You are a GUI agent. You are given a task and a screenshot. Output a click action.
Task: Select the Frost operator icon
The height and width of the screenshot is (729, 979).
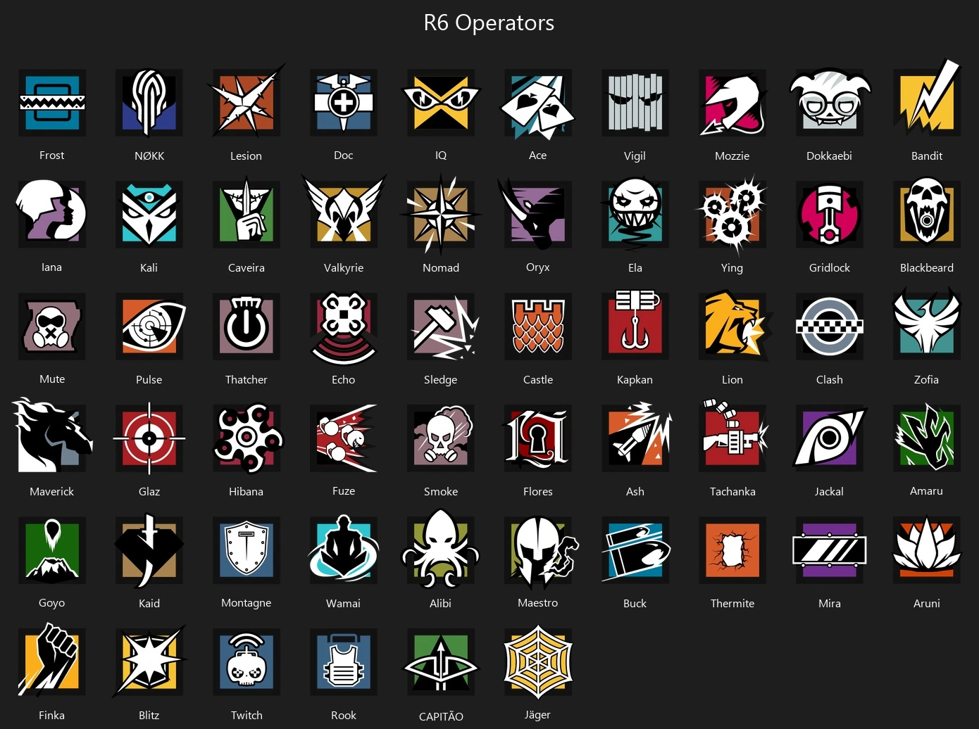(52, 103)
